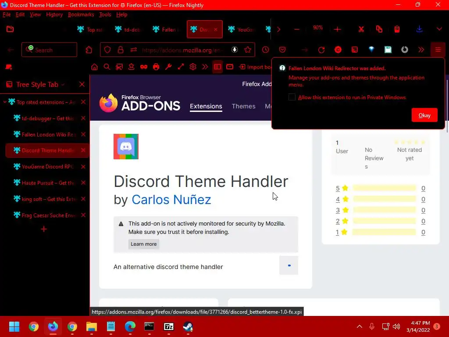Viewport: 449px width, 337px height.
Task: Open settings gear icon in bookmarks toolbar
Action: tap(193, 67)
